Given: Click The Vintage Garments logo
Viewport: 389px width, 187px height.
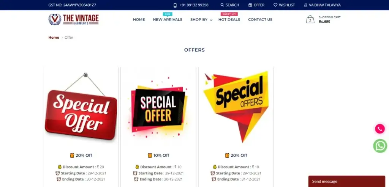Looking at the screenshot, I should (x=73, y=19).
